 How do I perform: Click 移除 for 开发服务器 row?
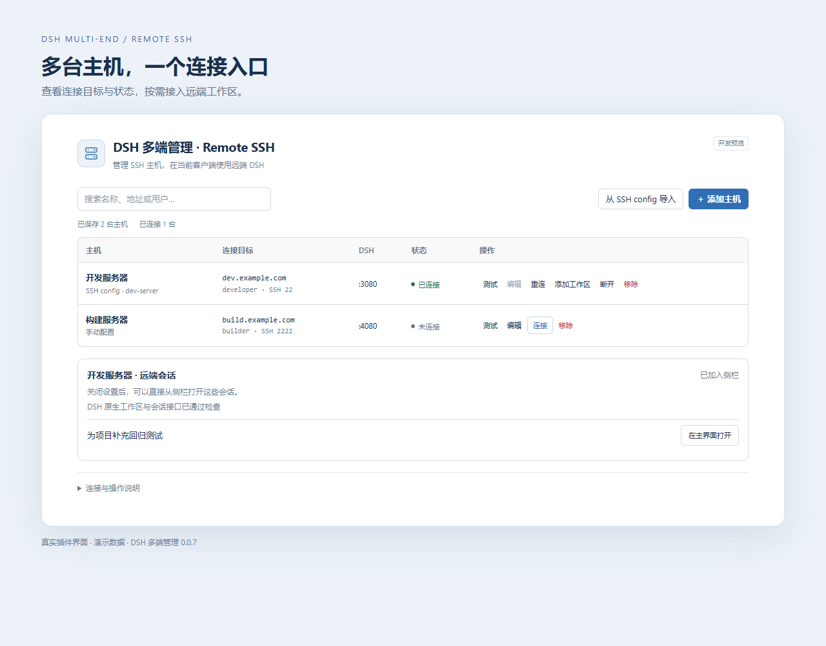coord(631,284)
